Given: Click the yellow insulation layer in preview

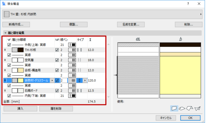Looking at the screenshot, I should 180,75.
